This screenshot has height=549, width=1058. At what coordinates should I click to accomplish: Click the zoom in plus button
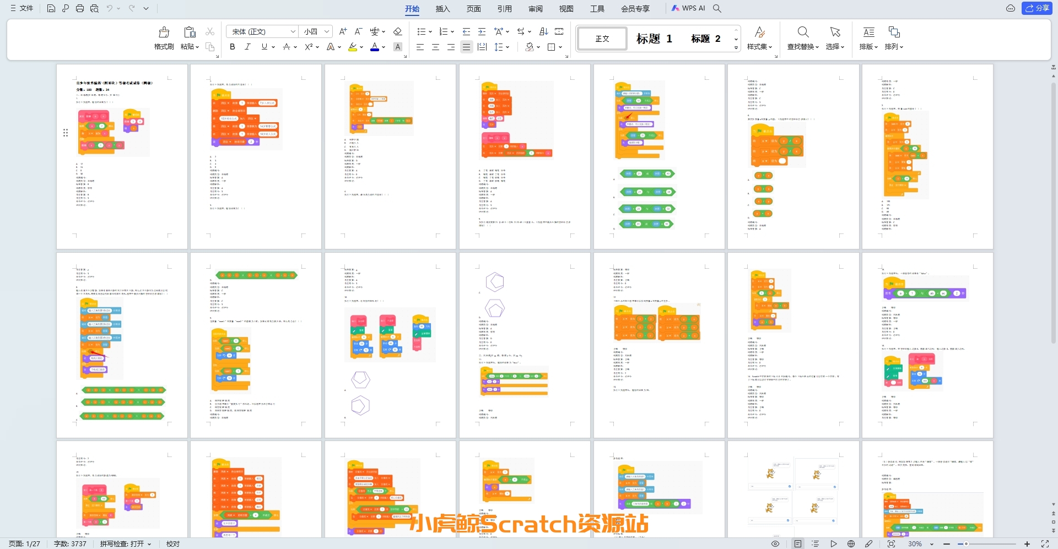(1027, 543)
